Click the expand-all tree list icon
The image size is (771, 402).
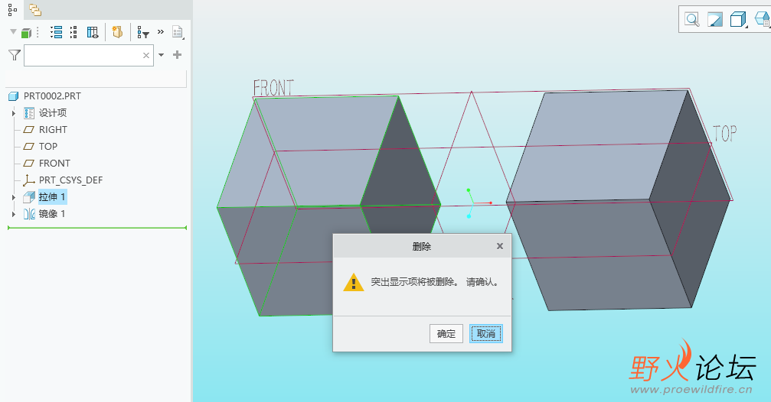pyautogui.click(x=57, y=32)
